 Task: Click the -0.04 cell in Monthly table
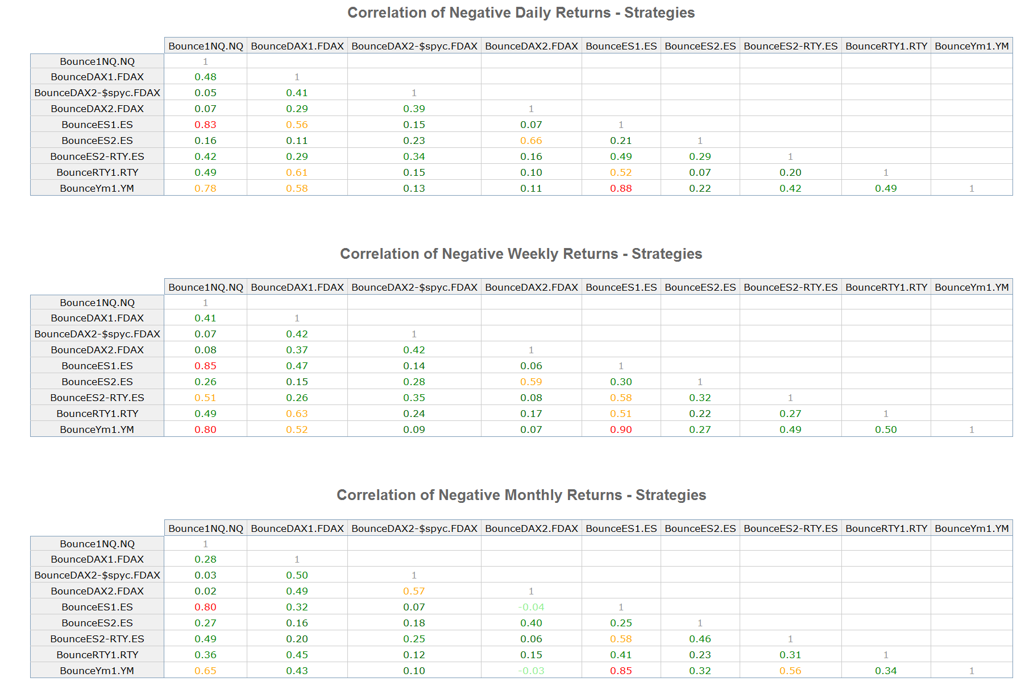click(531, 607)
